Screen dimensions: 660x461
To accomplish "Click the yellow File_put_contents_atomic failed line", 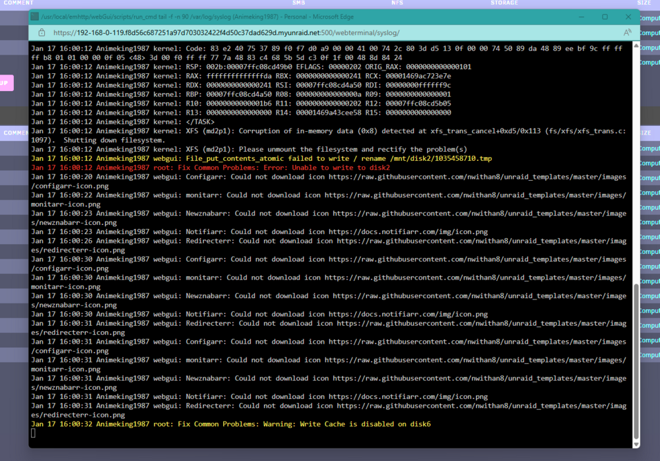I will click(261, 158).
